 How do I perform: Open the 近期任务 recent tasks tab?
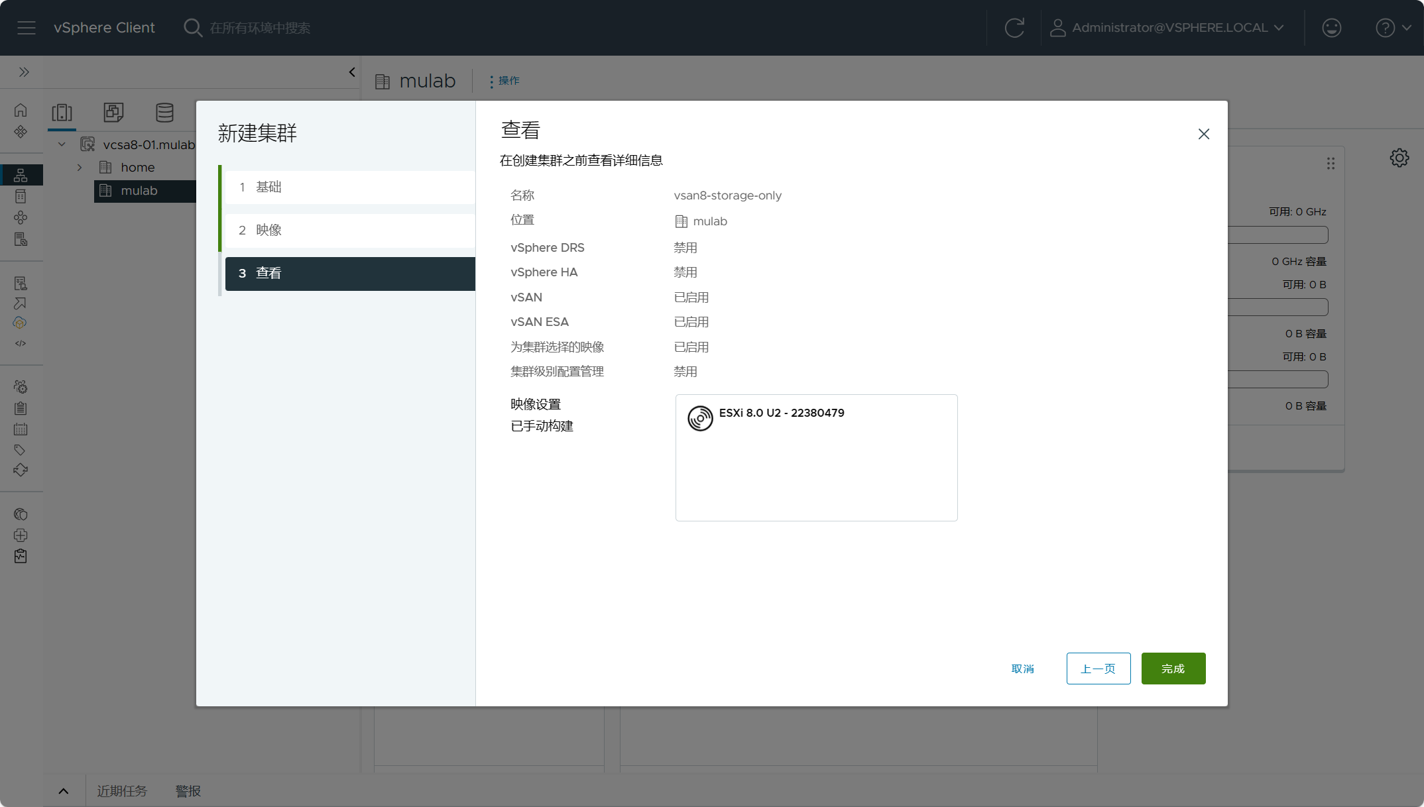(122, 791)
